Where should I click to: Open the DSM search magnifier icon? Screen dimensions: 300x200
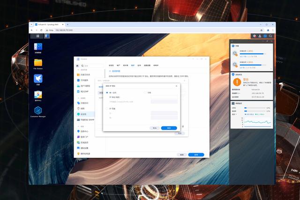tap(270, 36)
